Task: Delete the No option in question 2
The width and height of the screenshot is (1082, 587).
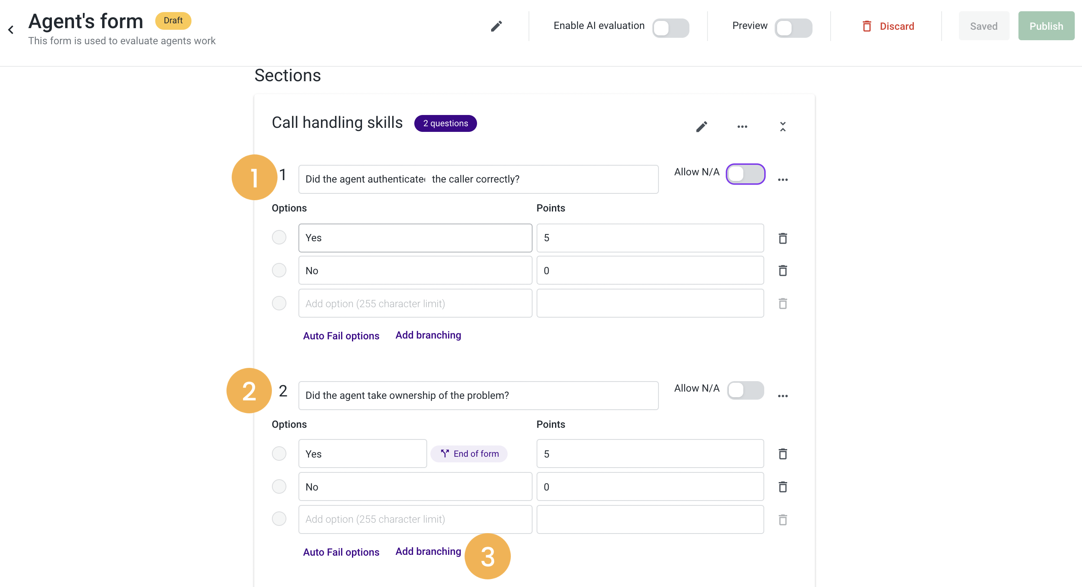Action: [x=782, y=486]
